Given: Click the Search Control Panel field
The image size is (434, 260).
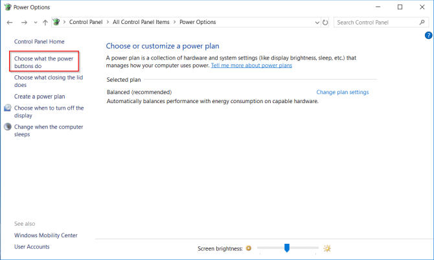Looking at the screenshot, I should tap(376, 22).
